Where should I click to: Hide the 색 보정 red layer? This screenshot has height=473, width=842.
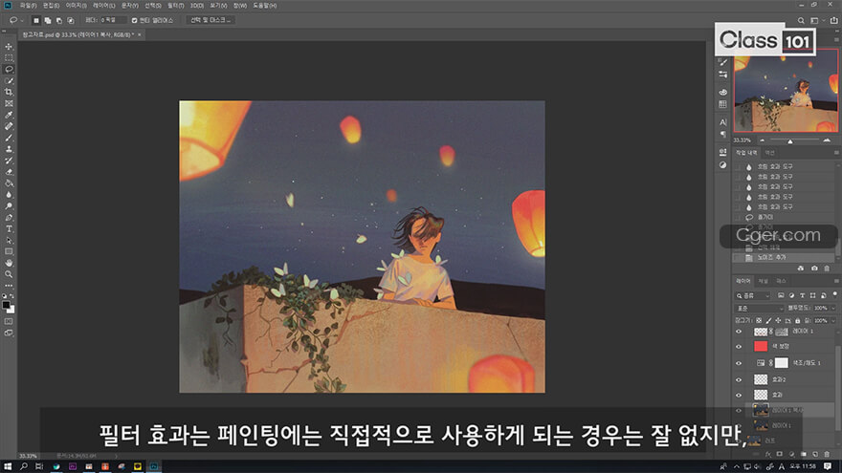pos(739,347)
